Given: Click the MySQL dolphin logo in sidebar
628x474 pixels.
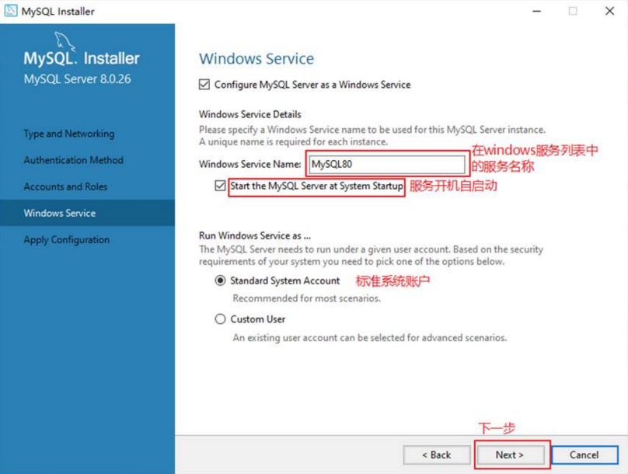Looking at the screenshot, I should (x=65, y=43).
